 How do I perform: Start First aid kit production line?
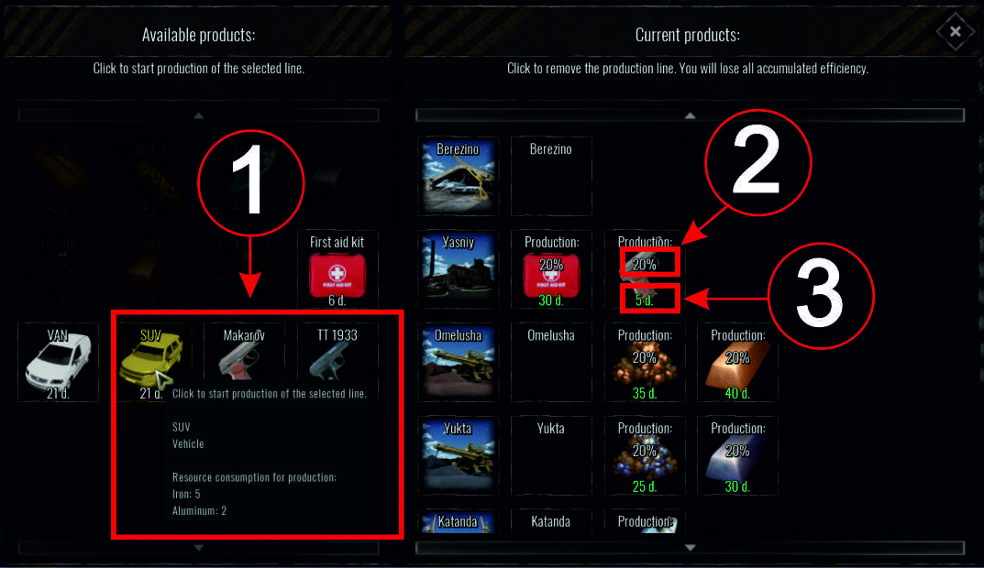coord(337,269)
